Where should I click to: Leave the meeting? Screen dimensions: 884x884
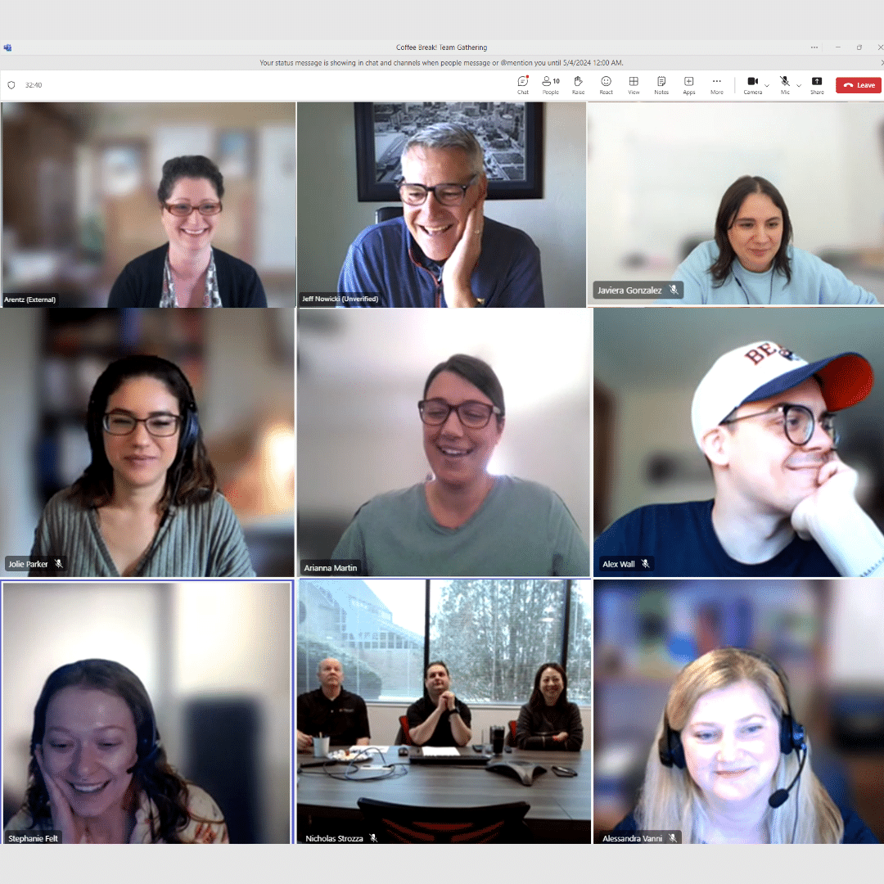point(858,84)
